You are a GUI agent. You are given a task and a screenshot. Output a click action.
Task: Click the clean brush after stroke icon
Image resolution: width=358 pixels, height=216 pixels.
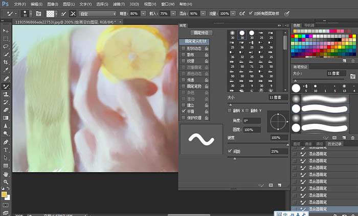tap(73, 14)
